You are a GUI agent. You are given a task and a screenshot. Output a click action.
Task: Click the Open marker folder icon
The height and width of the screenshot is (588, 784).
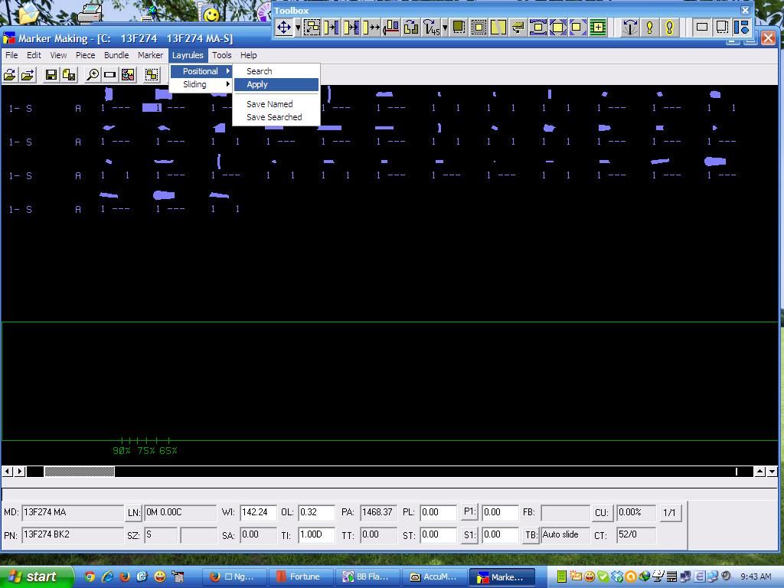9,75
